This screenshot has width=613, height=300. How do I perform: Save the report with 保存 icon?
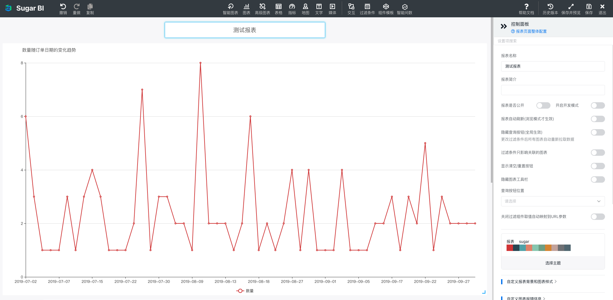(589, 9)
